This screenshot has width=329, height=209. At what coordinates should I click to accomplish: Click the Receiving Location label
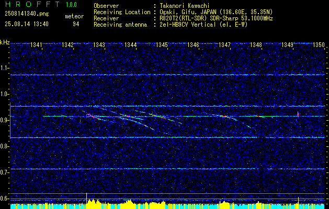pos(122,12)
